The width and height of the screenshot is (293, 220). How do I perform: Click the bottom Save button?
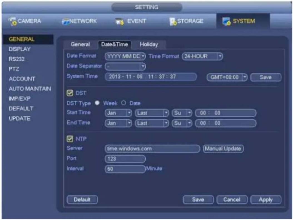[198, 200]
